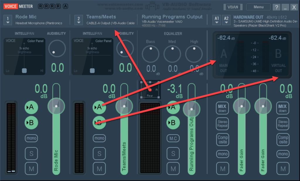The width and height of the screenshot is (300, 181).
Task: Click the Rode Mic input label
Action: click(x=26, y=17)
